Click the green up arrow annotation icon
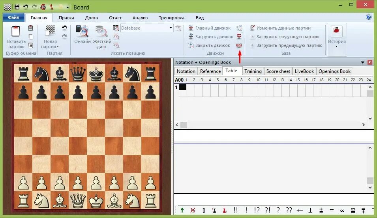Screen dimensions: 377x218 point(182,211)
